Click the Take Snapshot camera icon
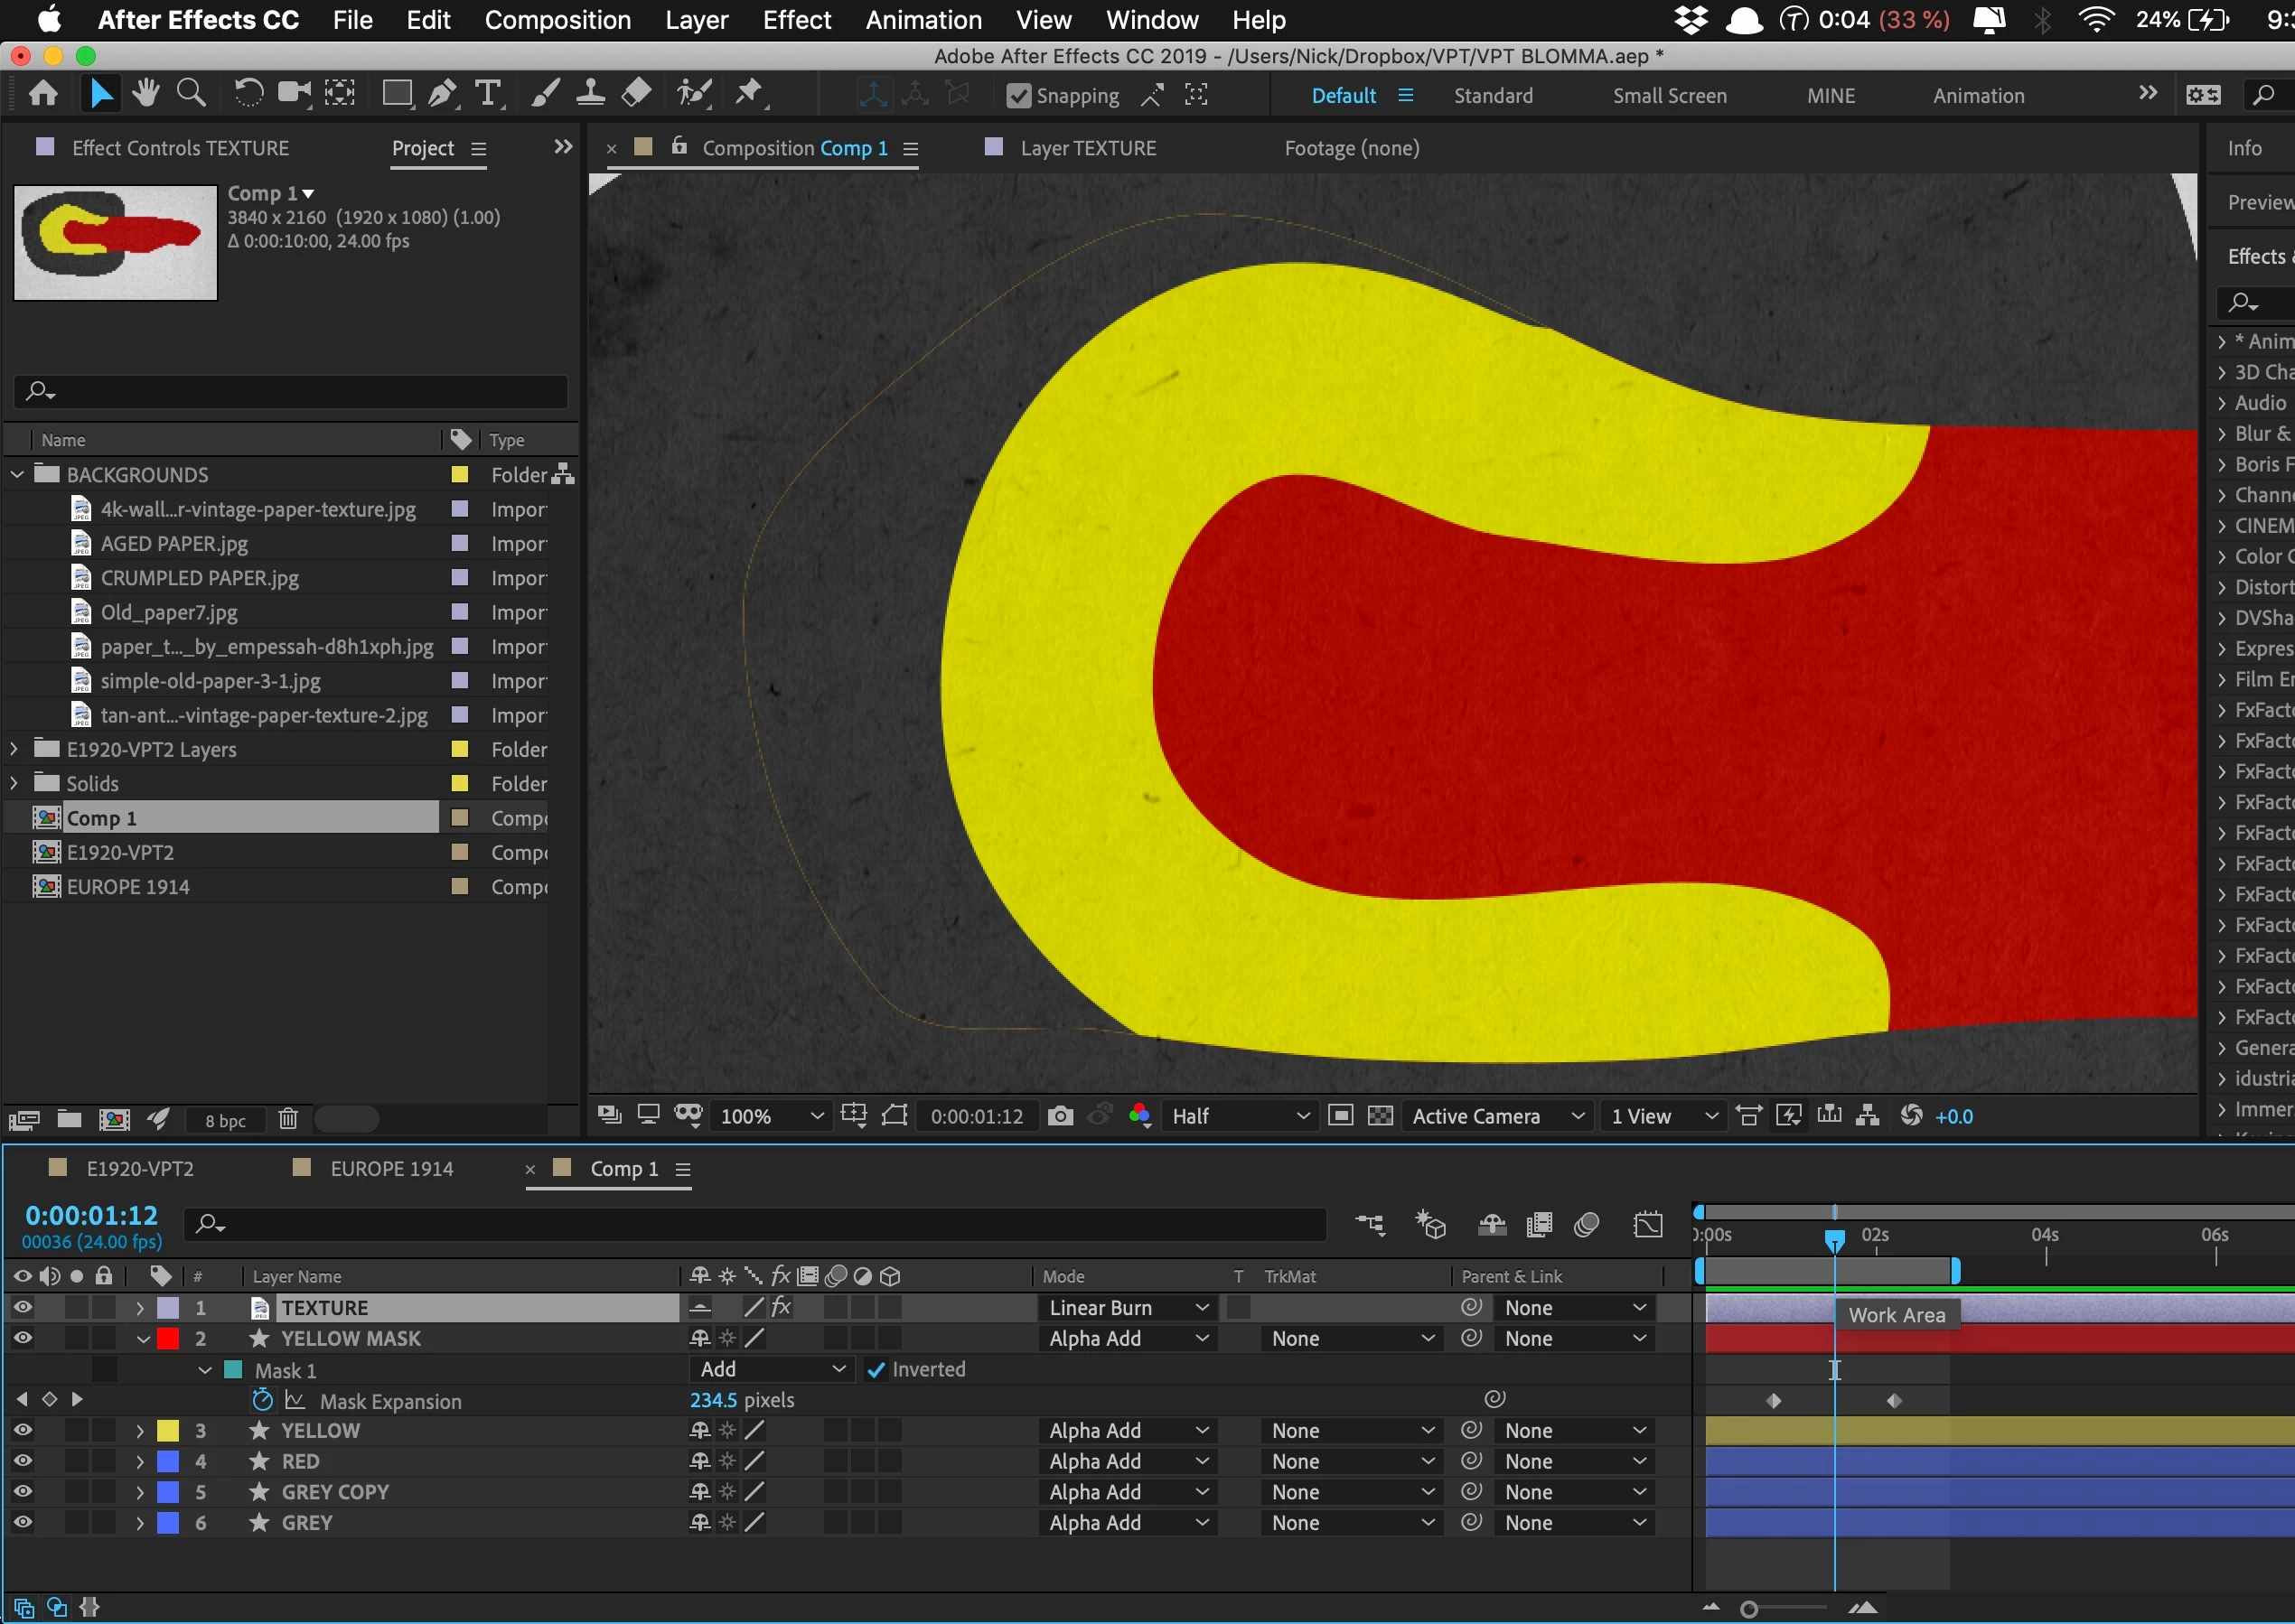 click(x=1061, y=1116)
